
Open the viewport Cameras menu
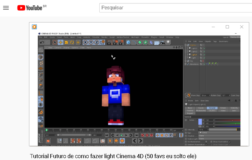58,48
